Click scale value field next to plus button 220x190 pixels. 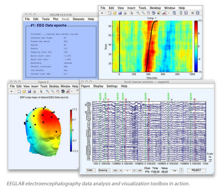174,171
